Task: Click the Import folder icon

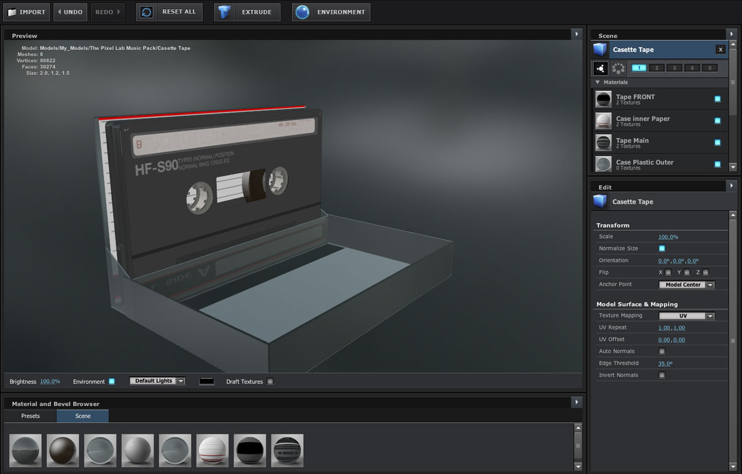Action: (x=12, y=12)
